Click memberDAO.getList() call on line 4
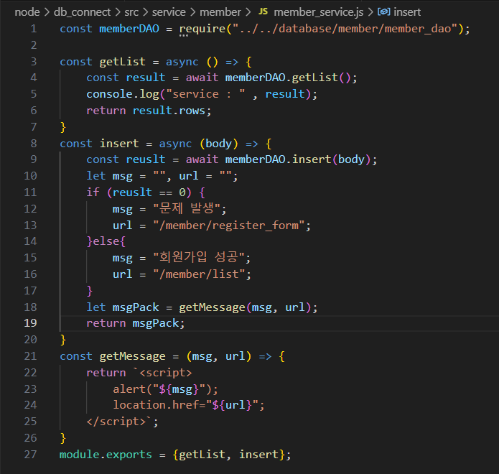 click(288, 78)
